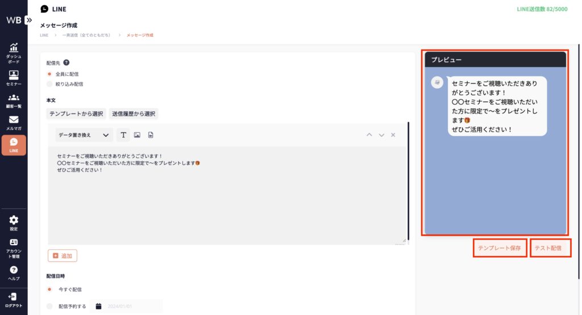This screenshot has width=582, height=315.
Task: Select the 全員に配信 radio option
Action: tap(49, 74)
